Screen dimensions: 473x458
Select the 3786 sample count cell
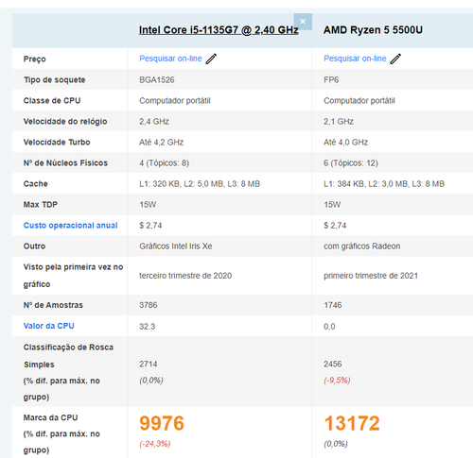[x=149, y=305]
